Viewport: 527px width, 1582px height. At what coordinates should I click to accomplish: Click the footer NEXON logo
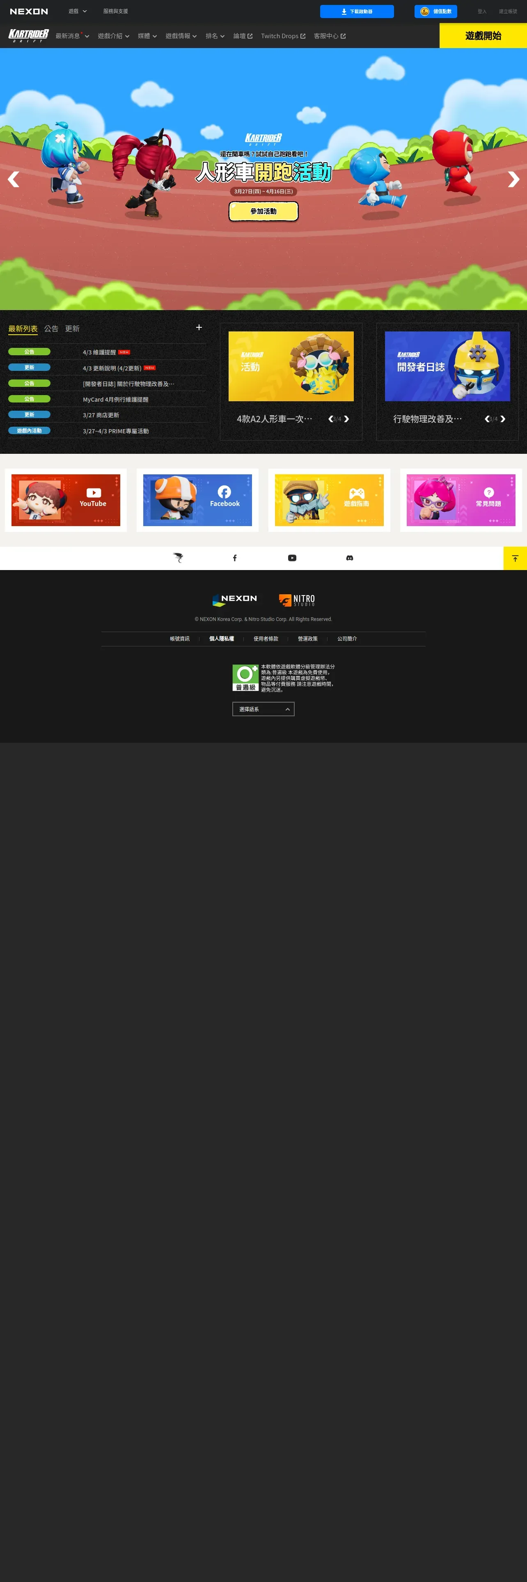point(234,599)
